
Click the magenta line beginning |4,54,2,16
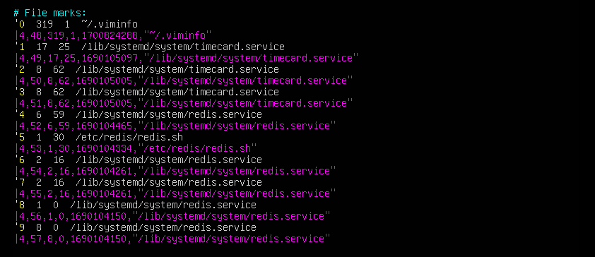pyautogui.click(x=175, y=172)
